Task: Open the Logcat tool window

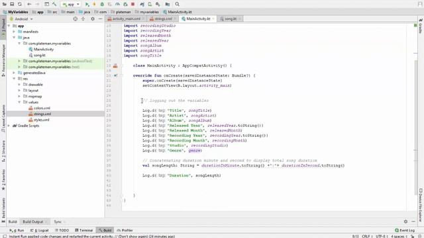Action: [40, 231]
